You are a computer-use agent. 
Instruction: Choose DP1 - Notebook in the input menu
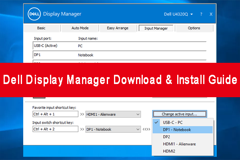tap(183, 130)
